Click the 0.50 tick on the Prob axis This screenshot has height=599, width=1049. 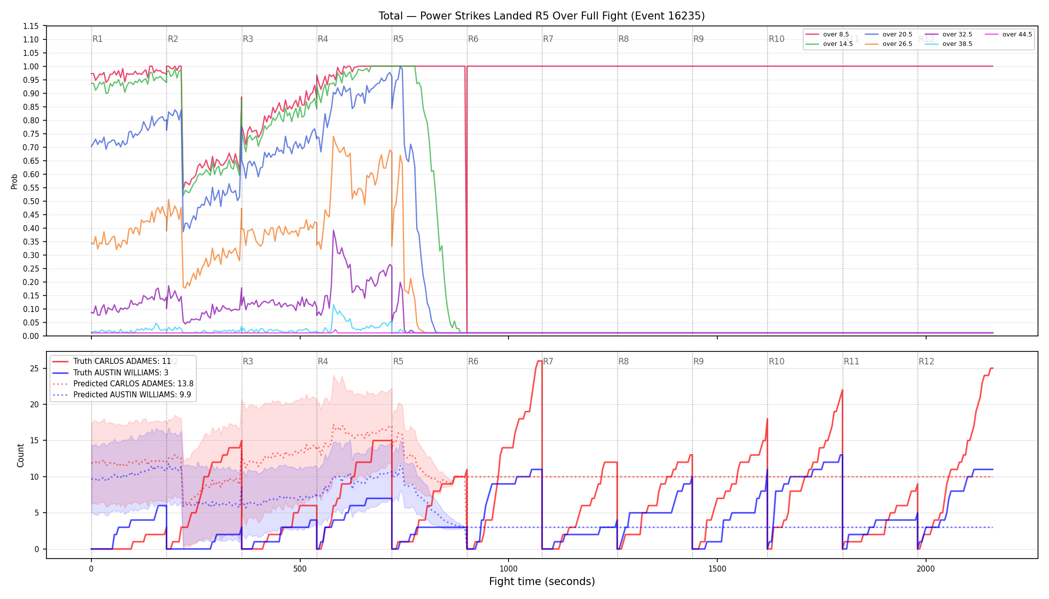[x=31, y=201]
